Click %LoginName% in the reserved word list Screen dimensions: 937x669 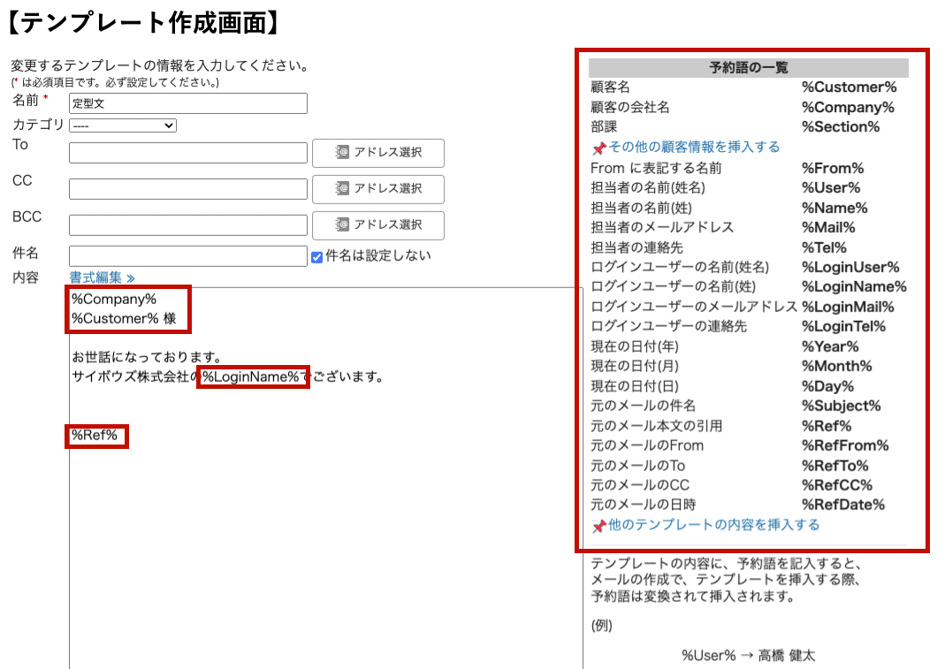point(854,287)
